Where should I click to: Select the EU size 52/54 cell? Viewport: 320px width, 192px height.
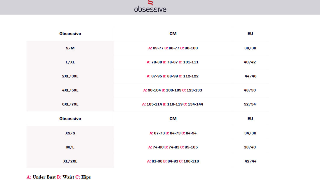click(250, 104)
